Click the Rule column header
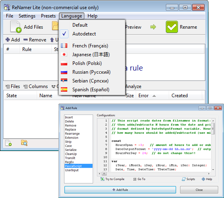224x198 pixels. [35, 49]
